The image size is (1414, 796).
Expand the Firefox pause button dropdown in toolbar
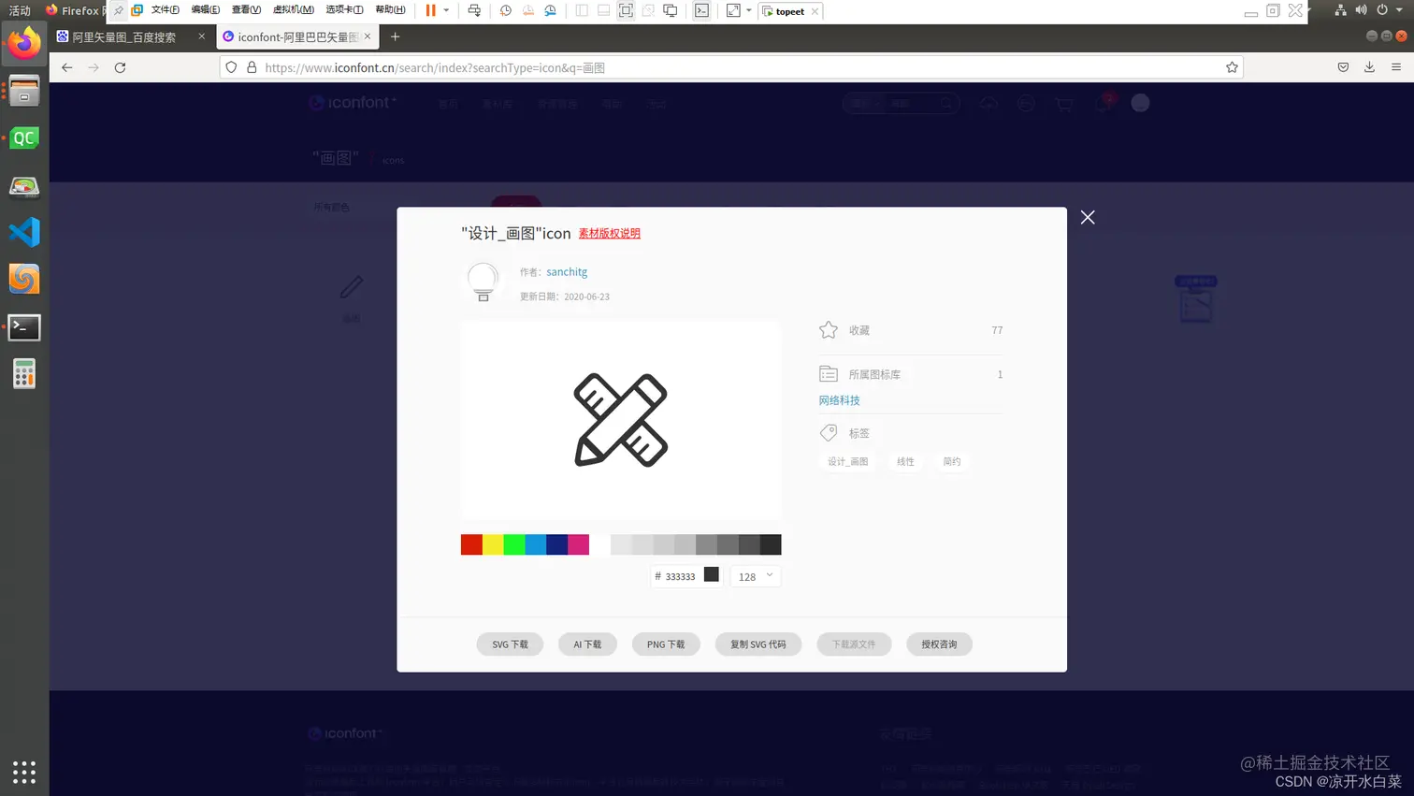click(x=445, y=10)
